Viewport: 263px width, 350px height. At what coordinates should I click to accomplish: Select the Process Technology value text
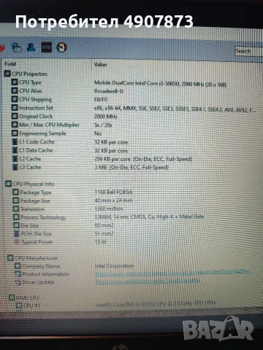click(x=149, y=217)
